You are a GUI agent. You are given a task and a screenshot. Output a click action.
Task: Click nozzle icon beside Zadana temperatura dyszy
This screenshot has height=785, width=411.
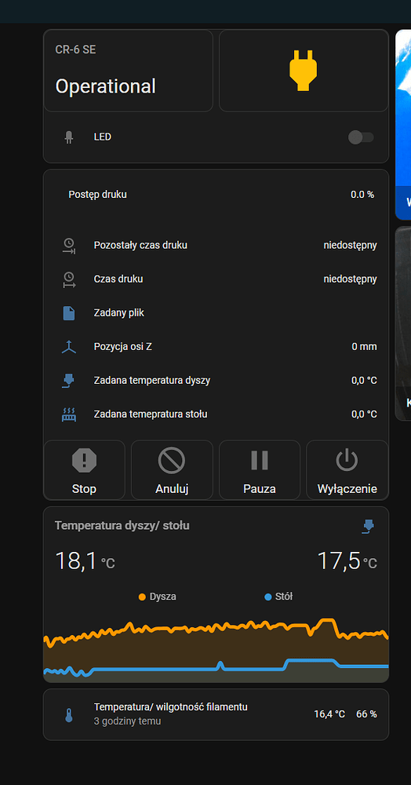point(69,381)
